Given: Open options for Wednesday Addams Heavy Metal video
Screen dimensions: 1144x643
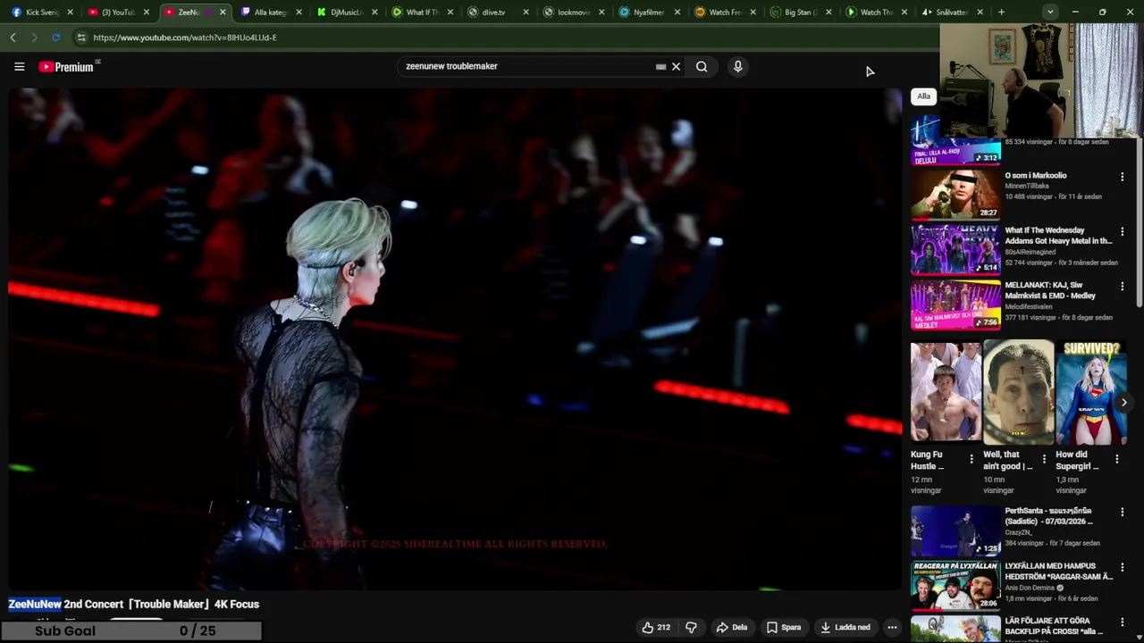Looking at the screenshot, I should coord(1123,232).
